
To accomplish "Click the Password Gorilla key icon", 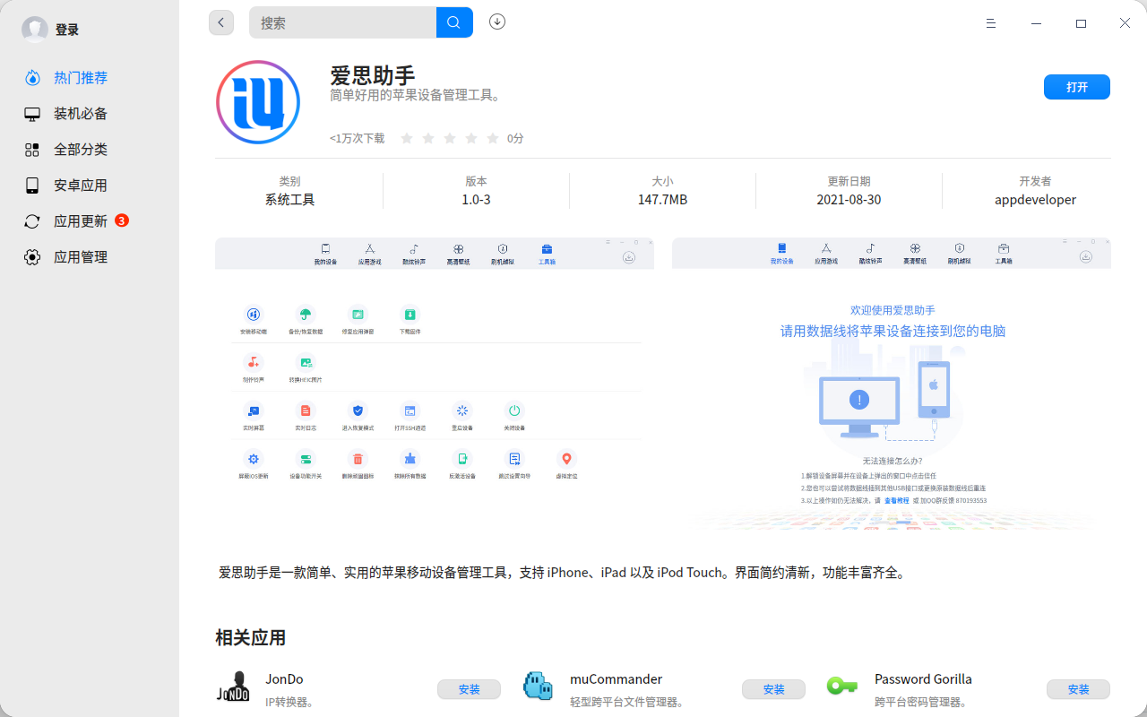I will coord(842,687).
